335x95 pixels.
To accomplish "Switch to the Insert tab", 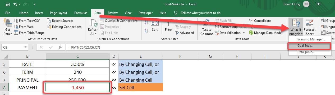I will click(x=39, y=13).
